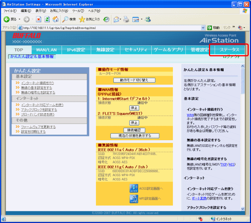This screenshot has height=223, width=251.
Task: Click the BUFFALO logo
Action: click(27, 36)
